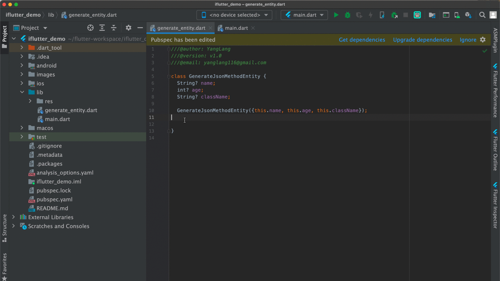
Task: Open the device selector dropdown
Action: click(x=234, y=15)
